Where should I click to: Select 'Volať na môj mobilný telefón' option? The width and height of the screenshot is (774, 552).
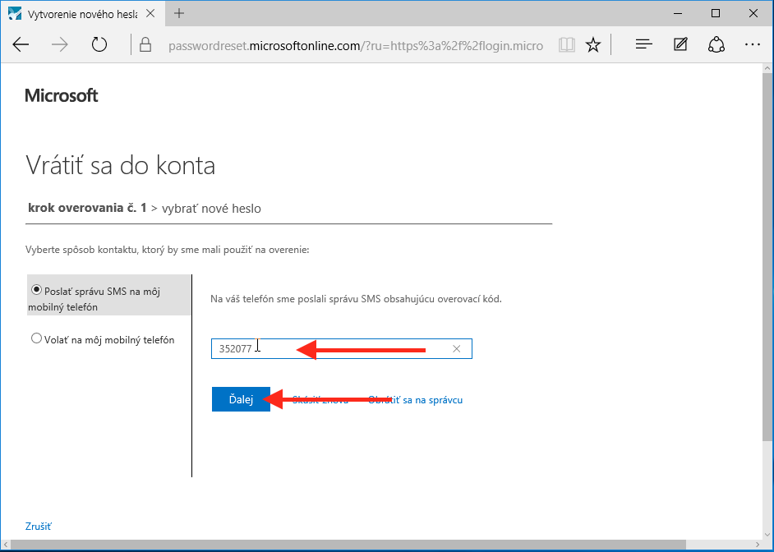point(36,338)
